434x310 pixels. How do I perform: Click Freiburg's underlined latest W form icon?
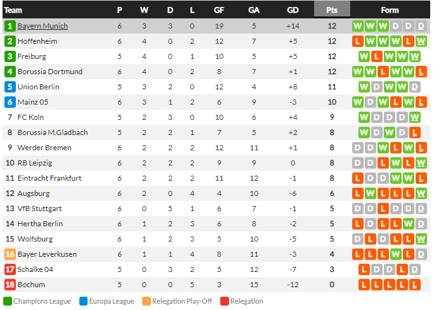414,56
